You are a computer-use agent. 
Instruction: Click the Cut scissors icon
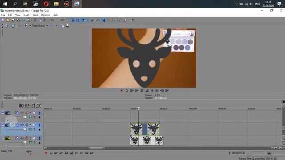coord(35,20)
